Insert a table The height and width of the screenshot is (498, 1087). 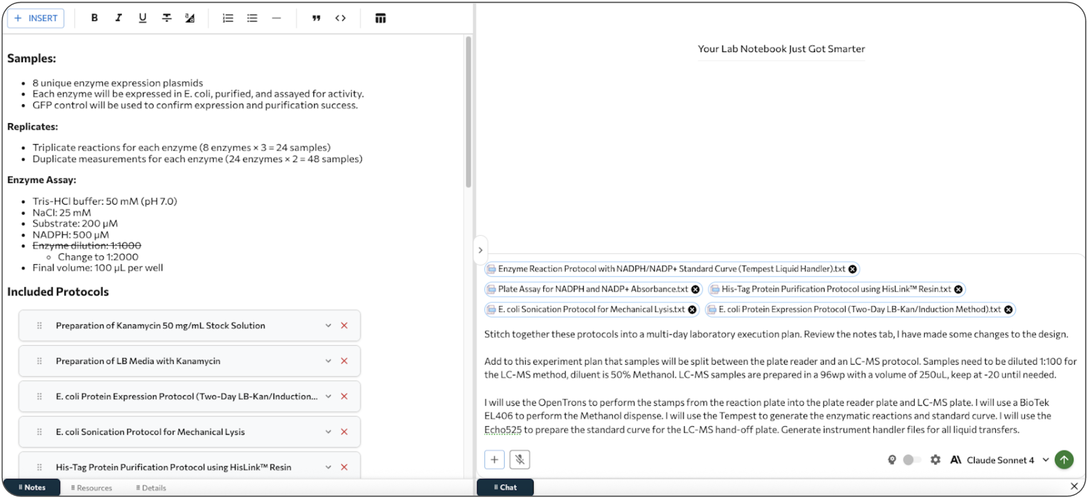tap(380, 18)
